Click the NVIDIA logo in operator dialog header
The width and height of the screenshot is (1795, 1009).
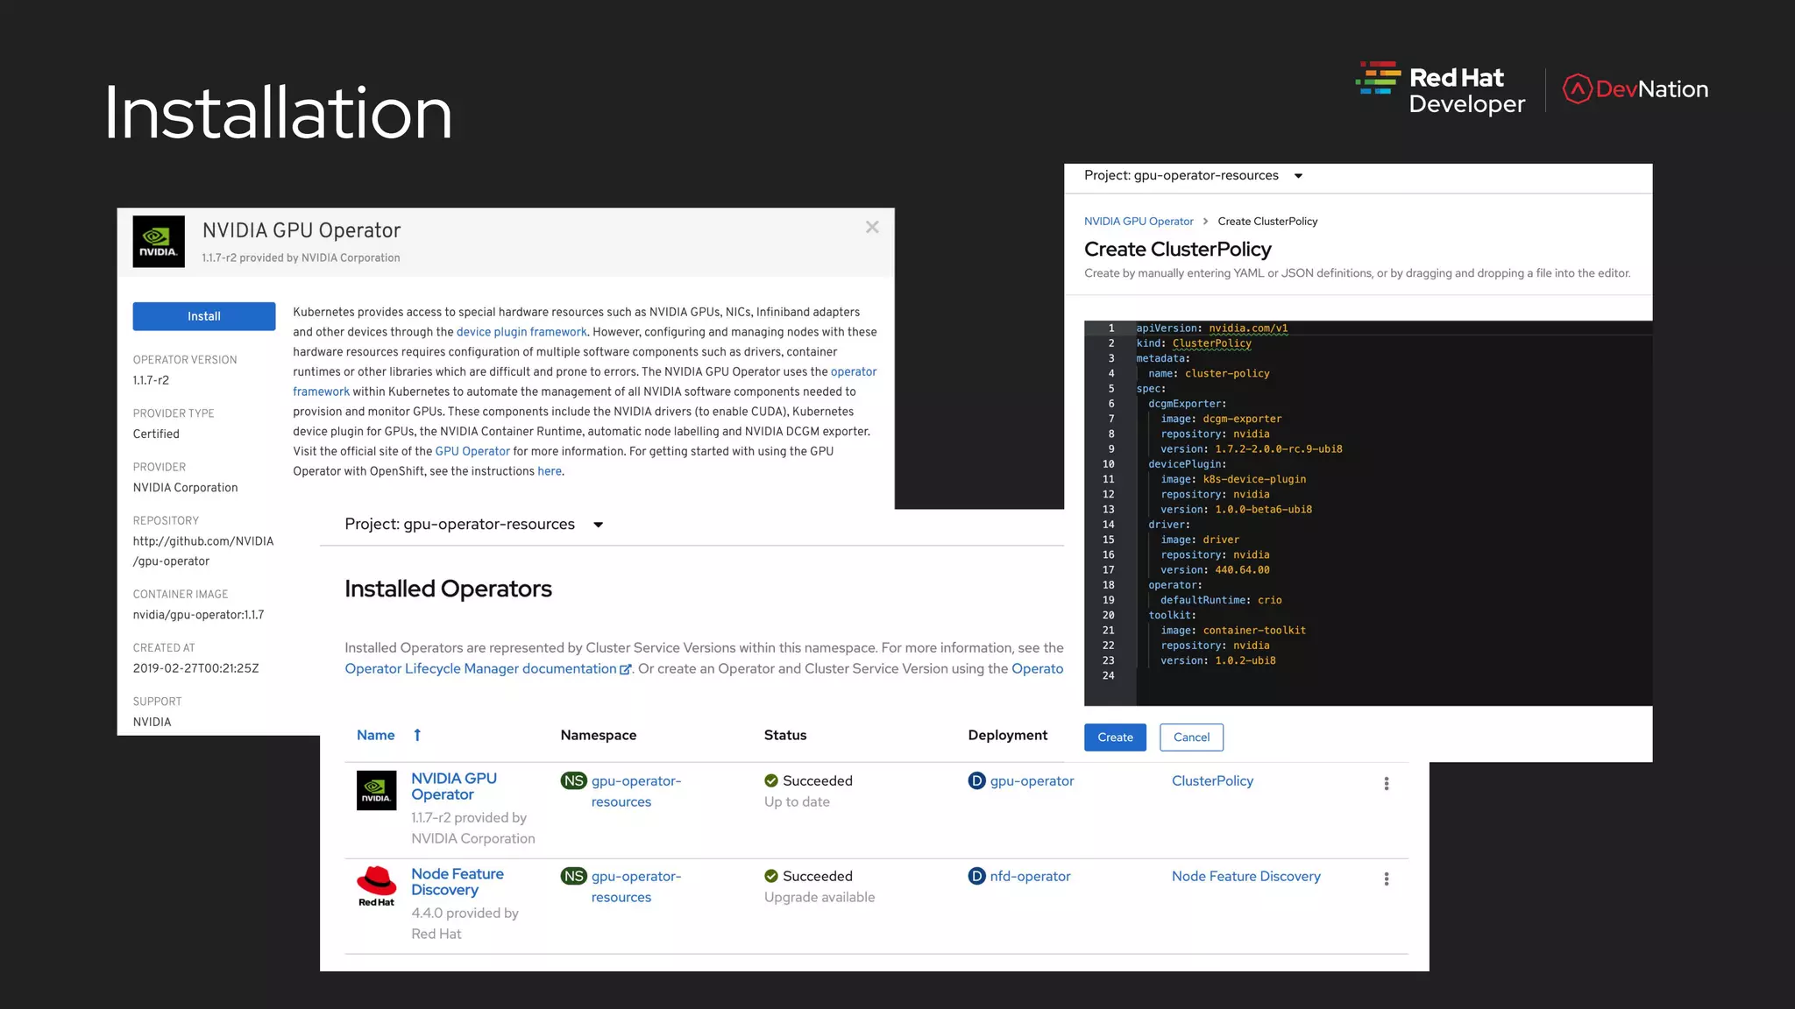click(159, 242)
